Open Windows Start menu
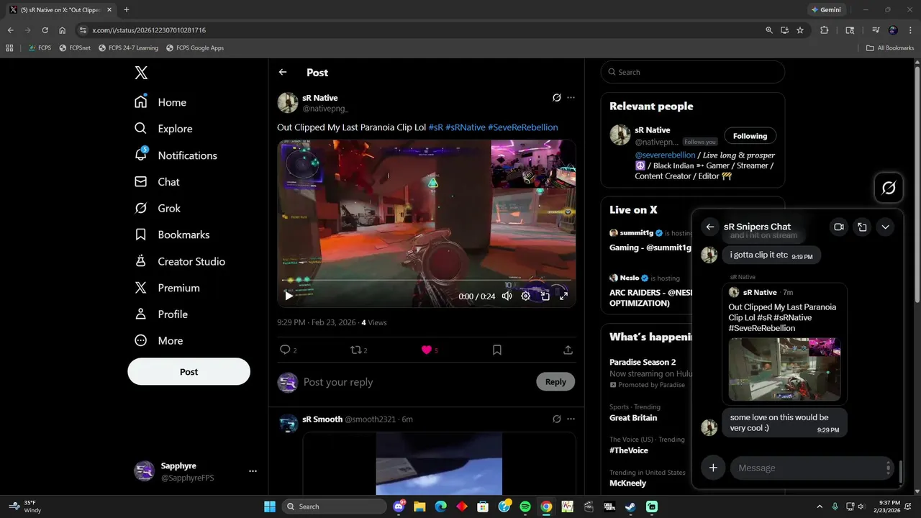Screen dimensions: 921x518 tap(270, 506)
